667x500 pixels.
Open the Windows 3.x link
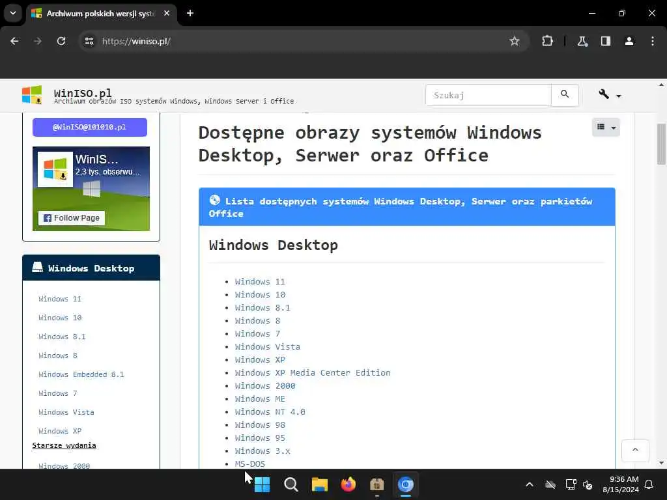coord(263,451)
